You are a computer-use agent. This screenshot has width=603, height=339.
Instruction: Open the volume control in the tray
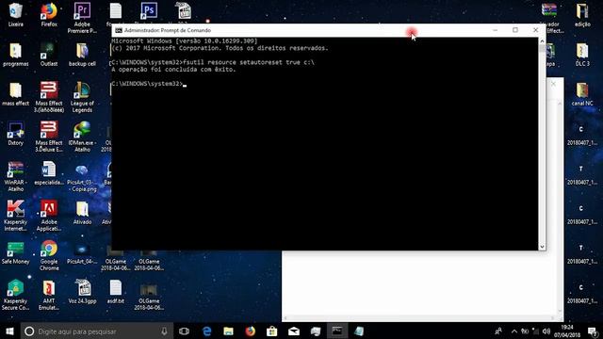546,331
